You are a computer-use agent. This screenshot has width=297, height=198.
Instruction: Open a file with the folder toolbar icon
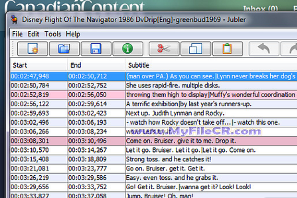[64, 49]
